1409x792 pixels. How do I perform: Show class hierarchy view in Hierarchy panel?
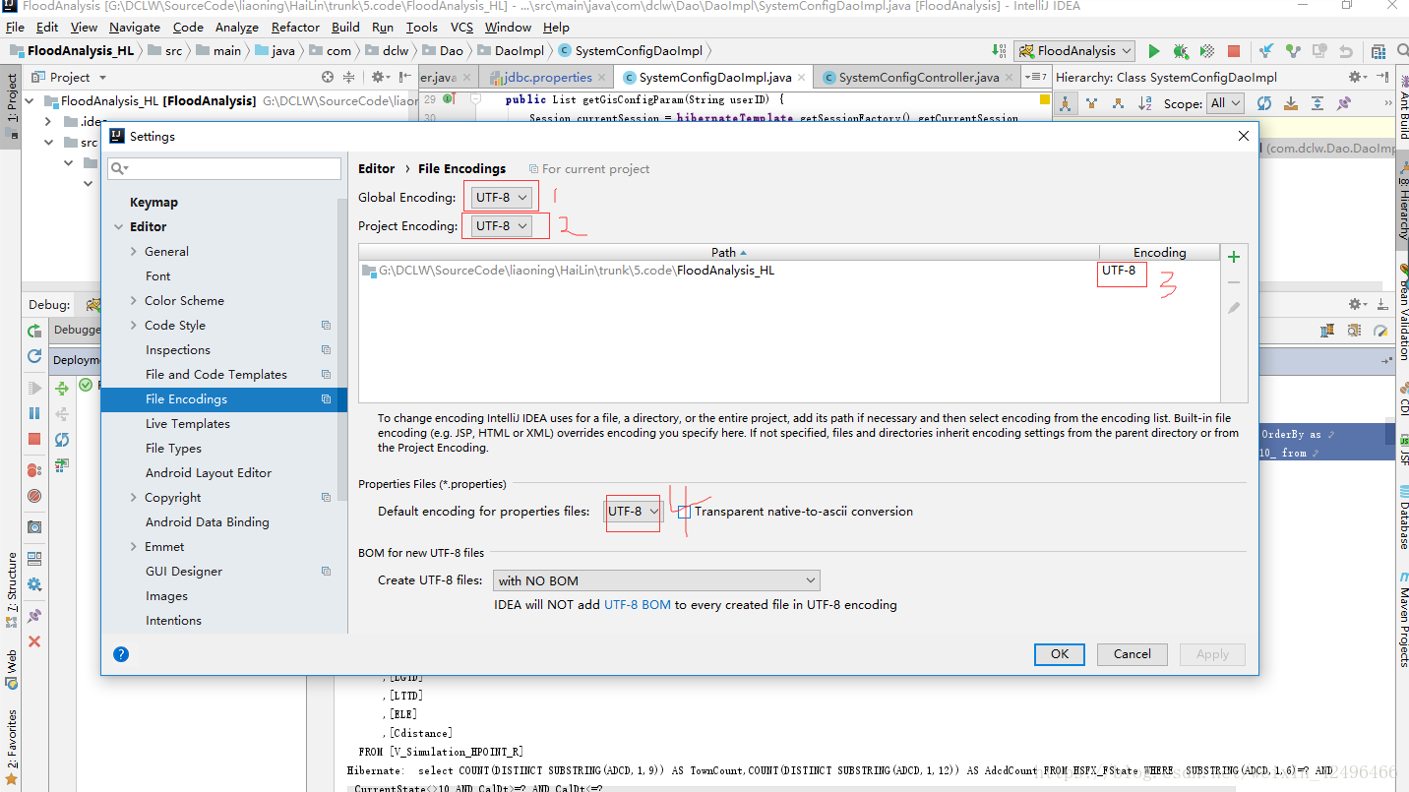(x=1066, y=102)
